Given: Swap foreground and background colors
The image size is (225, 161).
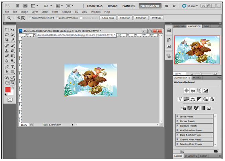Looking at the screenshot, I should pos(13,88).
